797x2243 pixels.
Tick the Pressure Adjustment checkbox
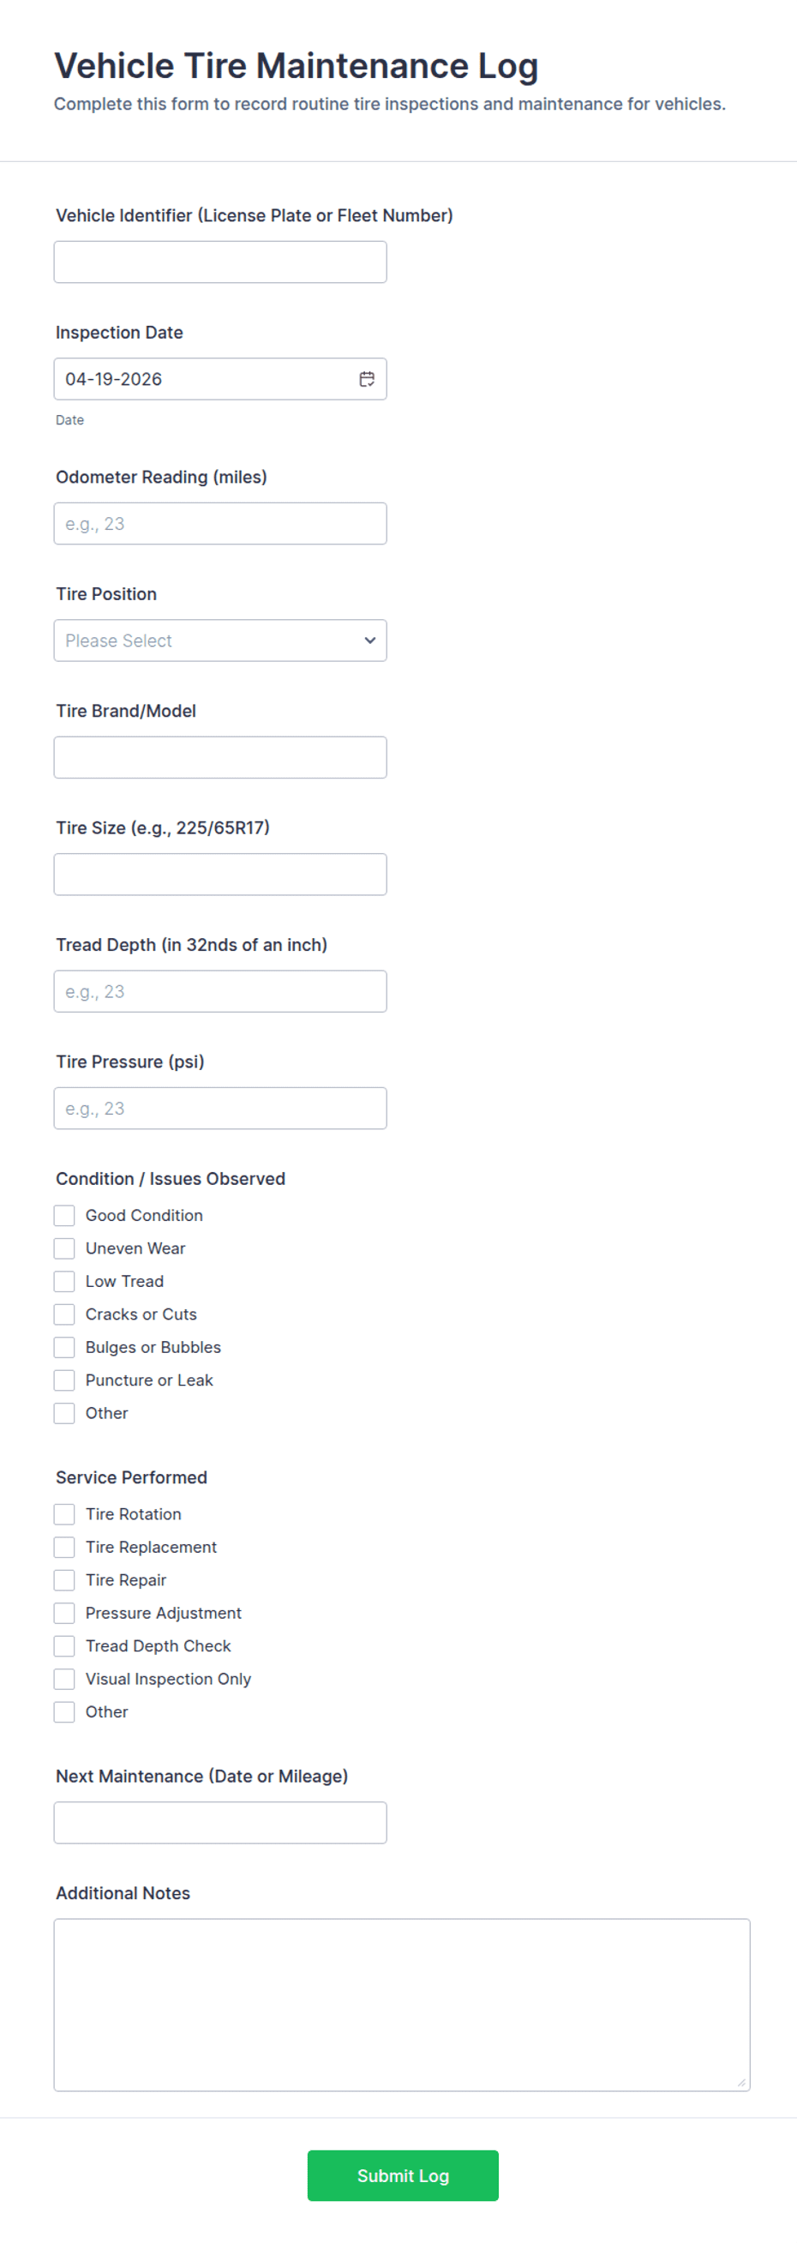pos(64,1613)
